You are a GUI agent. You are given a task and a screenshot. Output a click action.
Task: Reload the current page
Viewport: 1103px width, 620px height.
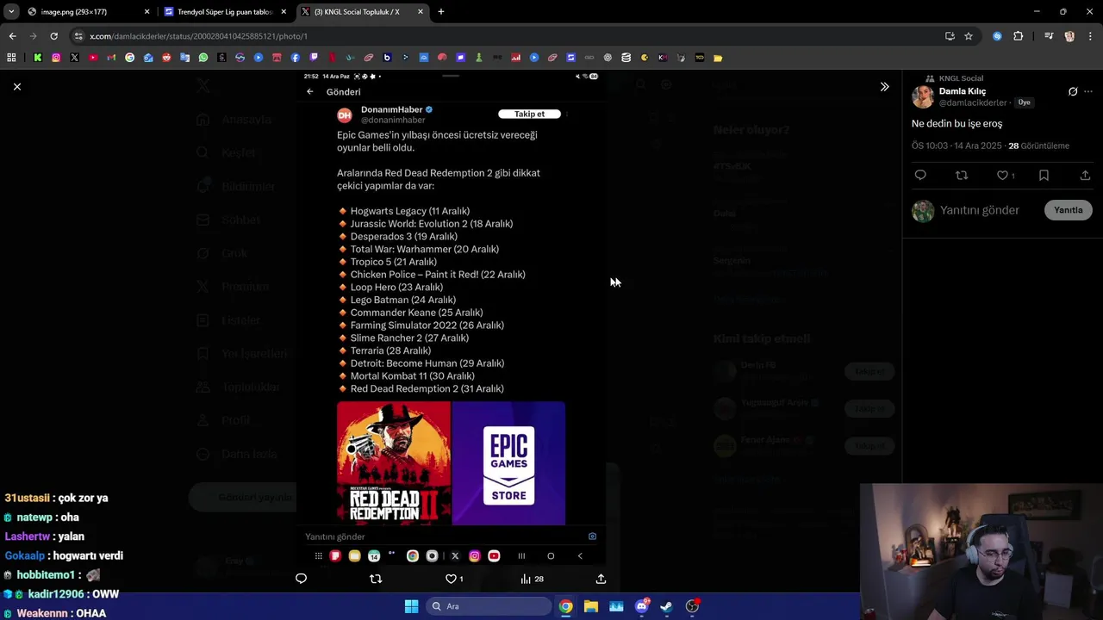[x=53, y=36]
